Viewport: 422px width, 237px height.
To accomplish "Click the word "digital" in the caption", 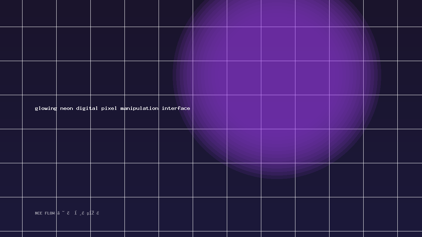I will click(87, 108).
